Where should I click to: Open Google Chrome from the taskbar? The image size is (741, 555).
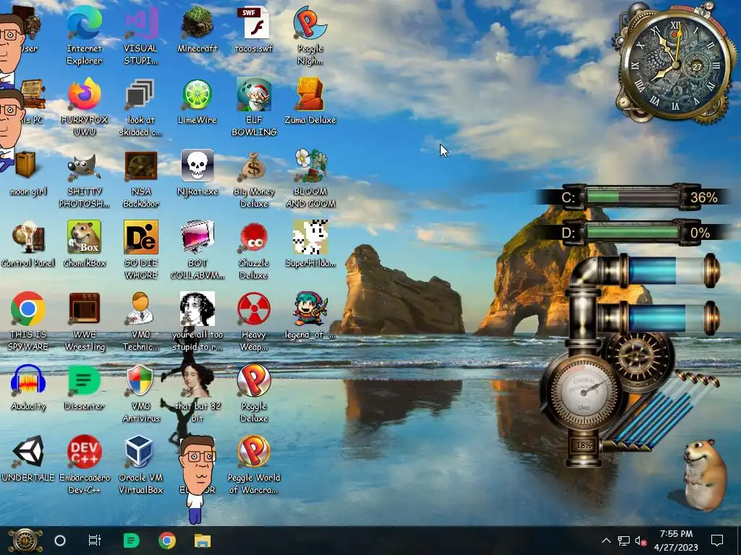[167, 541]
